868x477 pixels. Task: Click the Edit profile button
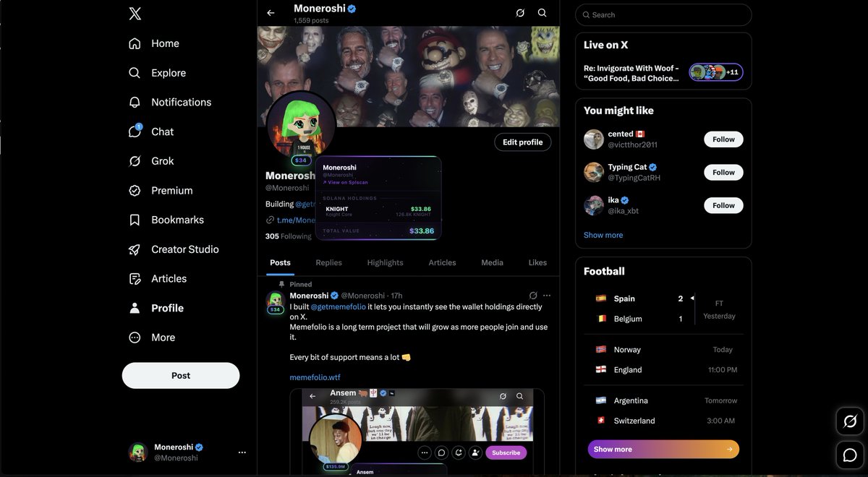[x=523, y=142]
